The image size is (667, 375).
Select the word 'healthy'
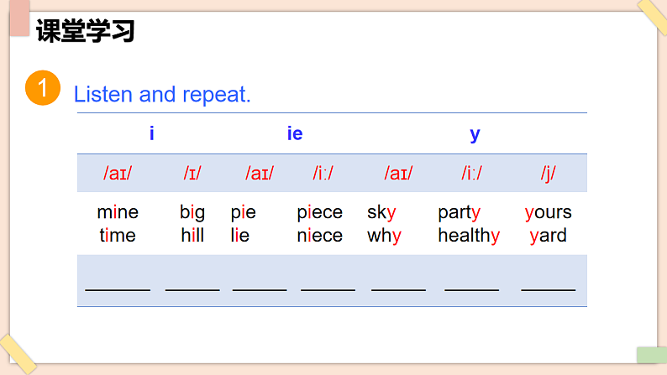[x=470, y=236]
